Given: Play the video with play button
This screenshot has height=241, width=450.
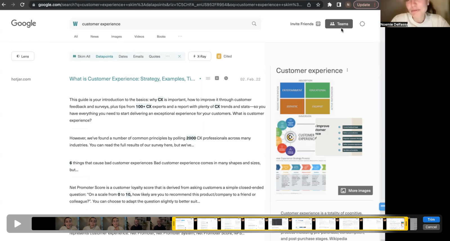Looking at the screenshot, I should click(x=18, y=224).
